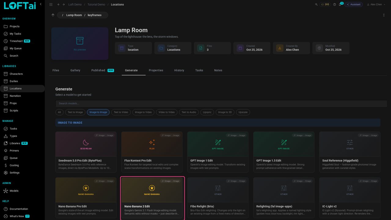This screenshot has width=391, height=220.
Task: Collapse the left sidebar chevron
Action: 41,4
